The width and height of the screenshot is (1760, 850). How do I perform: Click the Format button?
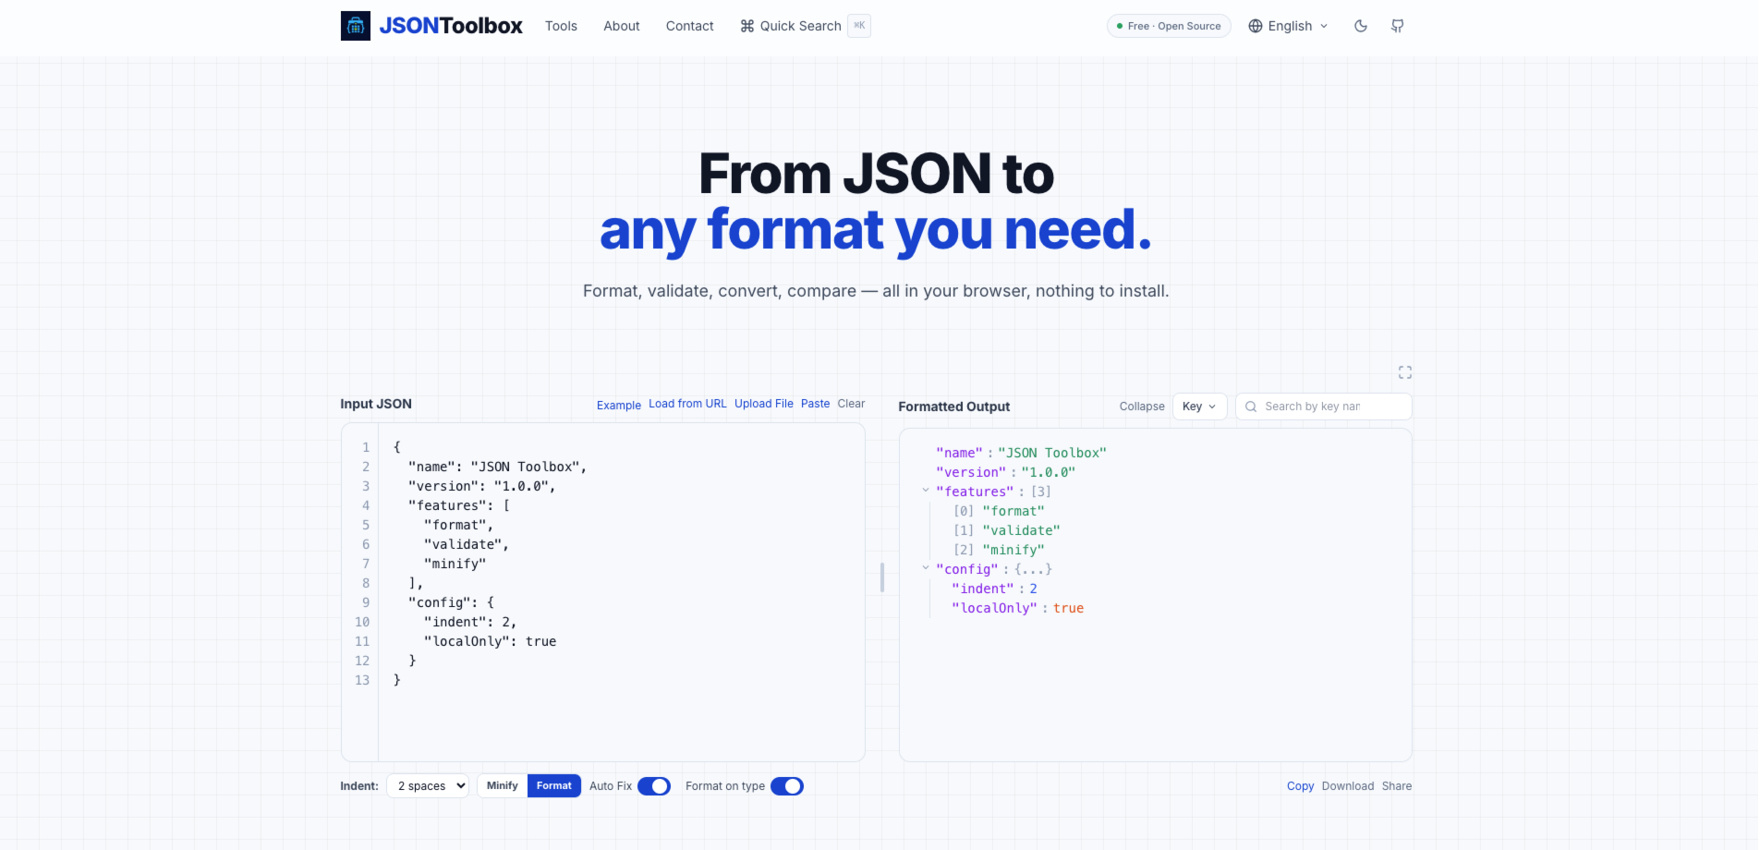[554, 786]
